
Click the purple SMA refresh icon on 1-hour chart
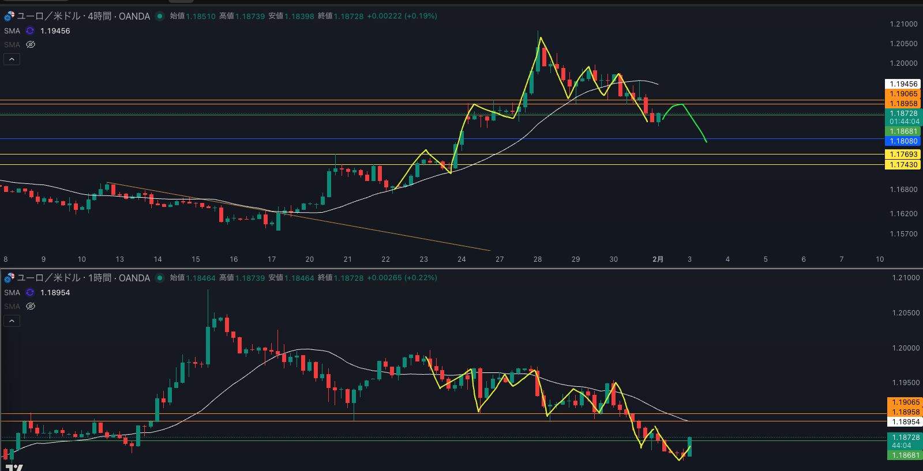pos(30,293)
